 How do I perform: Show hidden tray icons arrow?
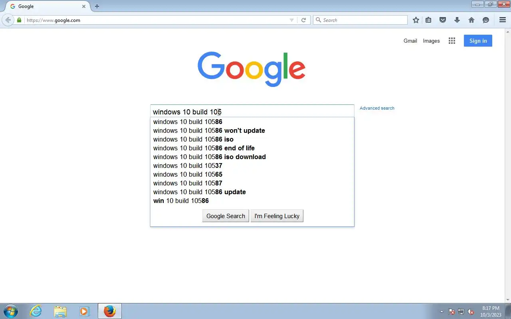click(x=442, y=311)
